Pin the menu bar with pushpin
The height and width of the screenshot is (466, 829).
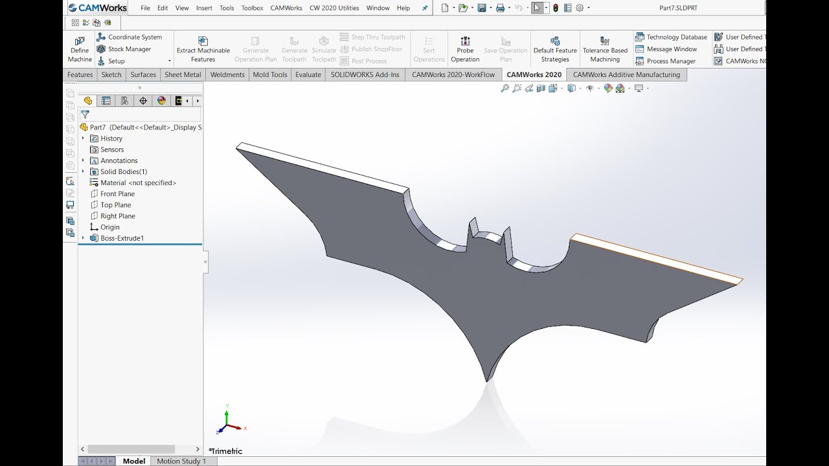pos(425,8)
